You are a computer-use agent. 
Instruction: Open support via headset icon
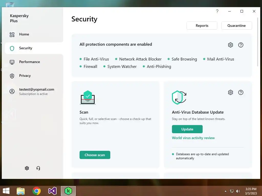[38, 168]
